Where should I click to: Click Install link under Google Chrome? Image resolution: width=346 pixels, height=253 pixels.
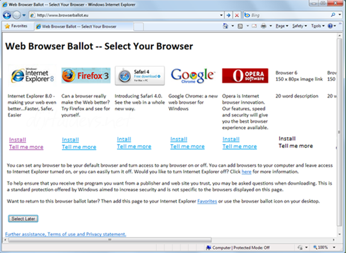pos(179,139)
